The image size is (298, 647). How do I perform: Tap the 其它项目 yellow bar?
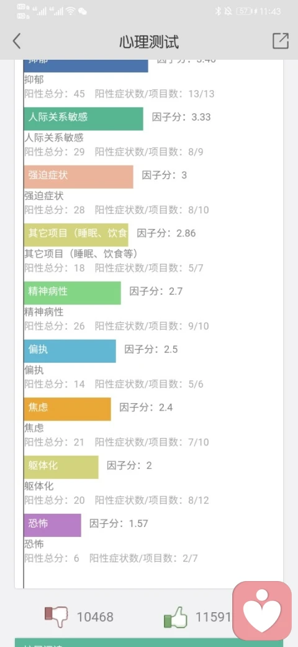[x=76, y=235]
